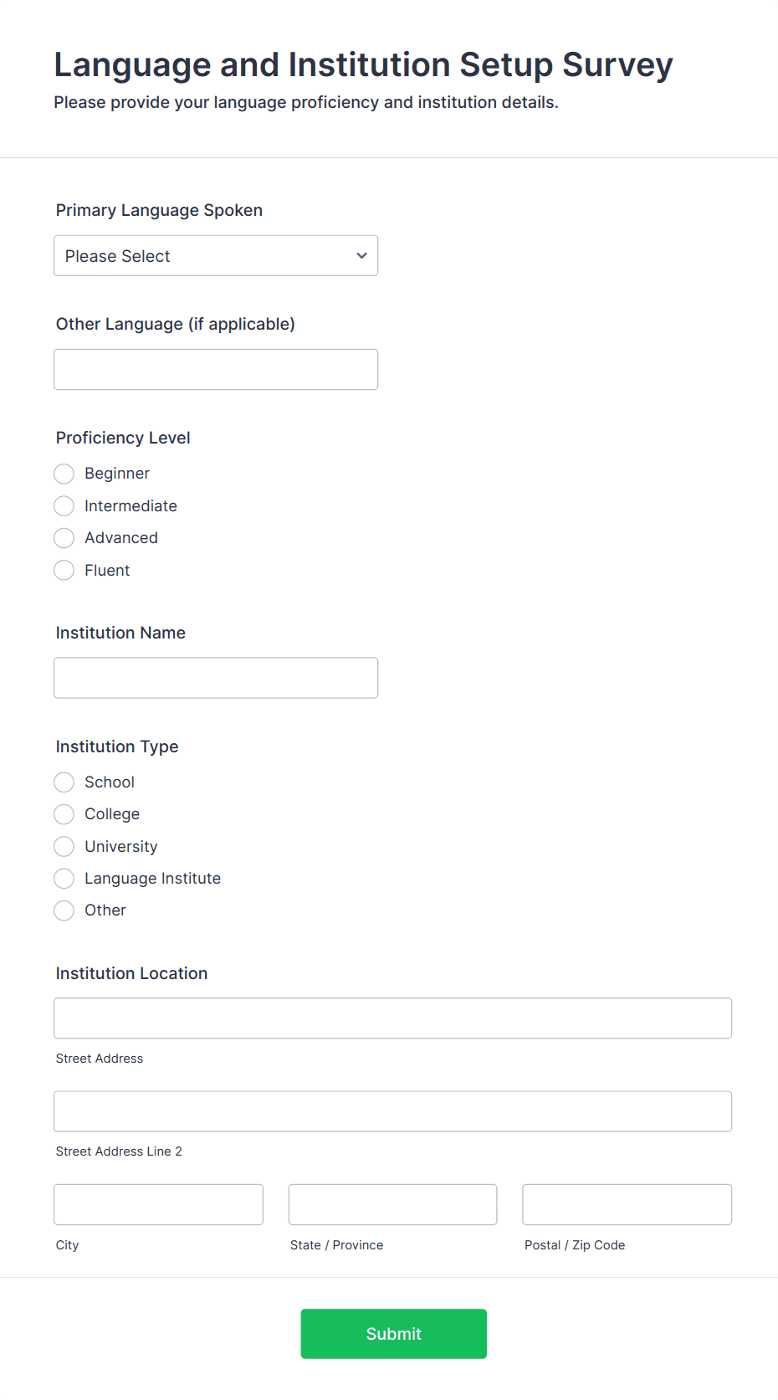Select the Language Institute option
This screenshot has height=1400, width=778.
pyautogui.click(x=64, y=879)
